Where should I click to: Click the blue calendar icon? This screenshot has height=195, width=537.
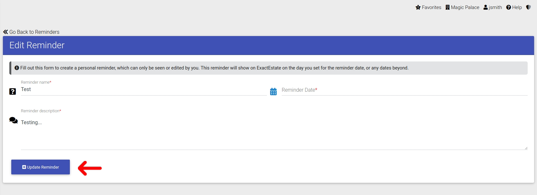pos(273,92)
